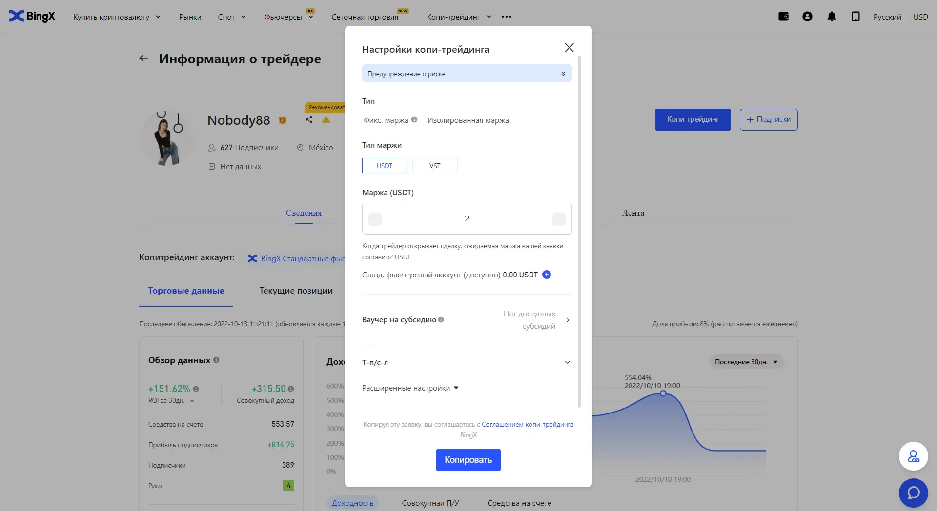The height and width of the screenshot is (511, 937).
Task: Click the mobile app download icon
Action: coord(856,17)
